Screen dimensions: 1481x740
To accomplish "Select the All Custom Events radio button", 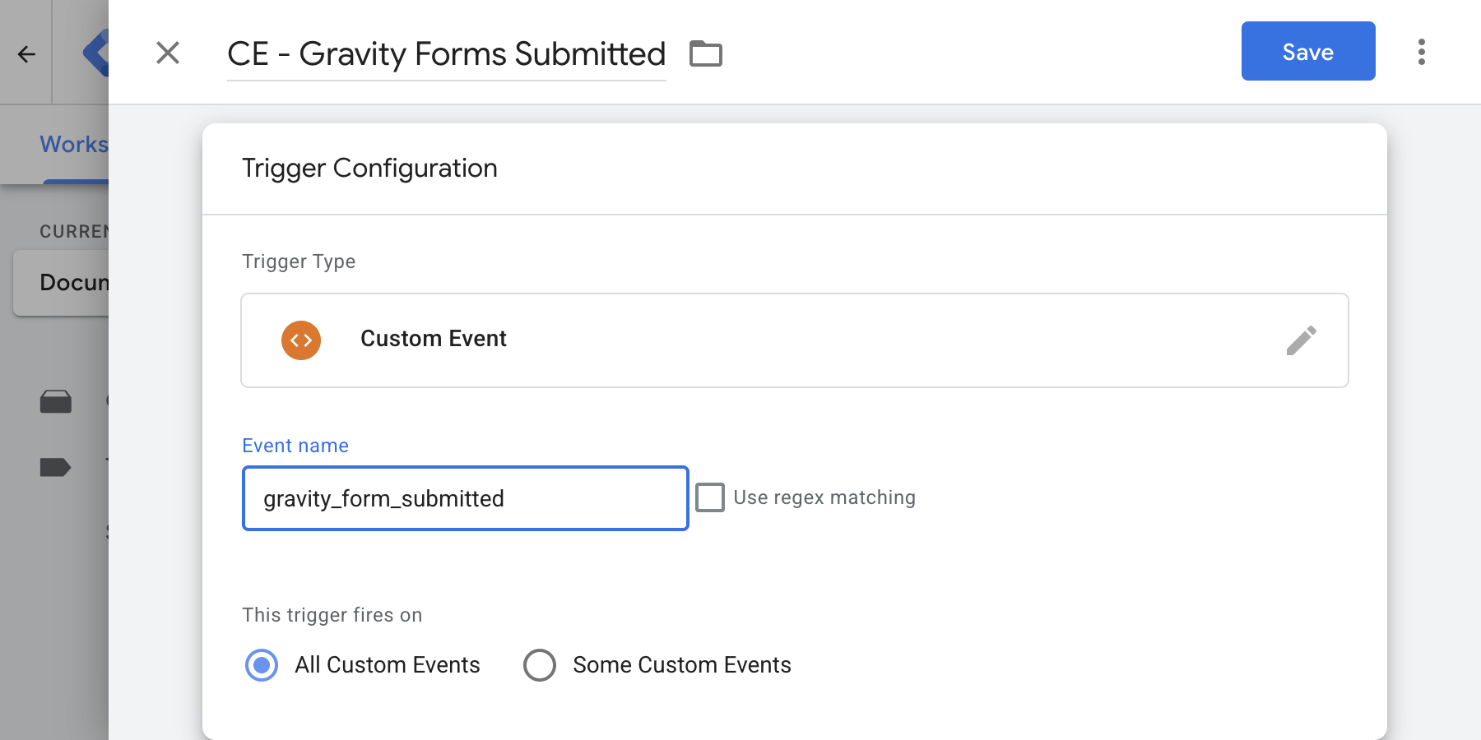I will [262, 665].
